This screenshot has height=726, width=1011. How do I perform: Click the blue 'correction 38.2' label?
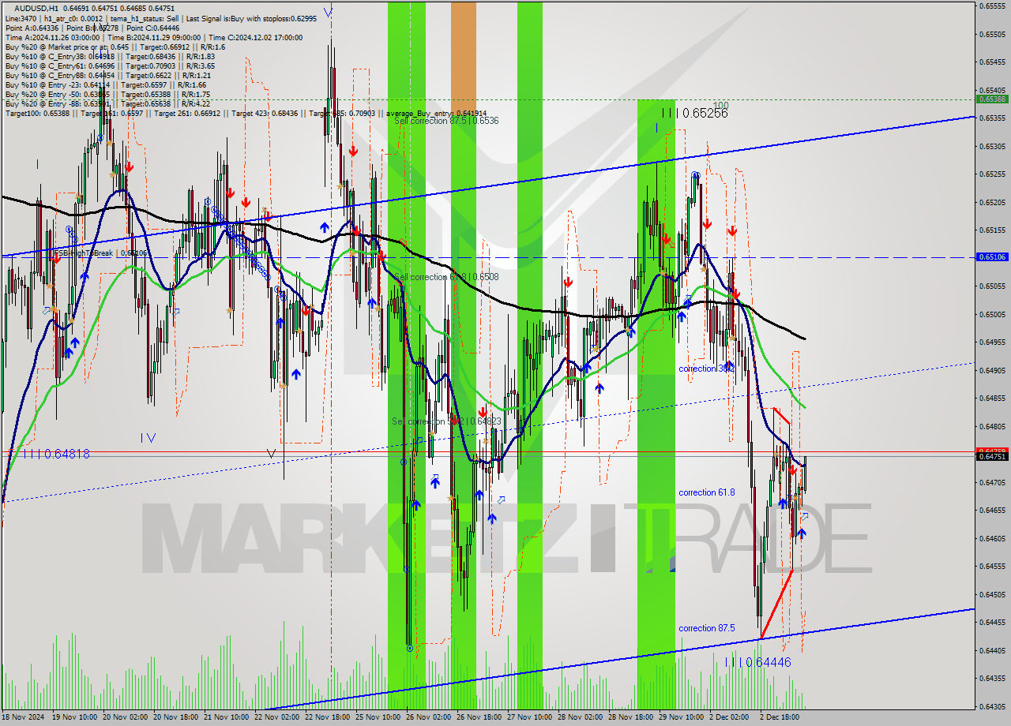pos(707,369)
